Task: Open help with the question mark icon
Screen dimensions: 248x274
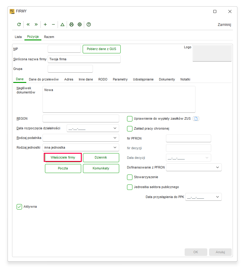Action: 89,24
